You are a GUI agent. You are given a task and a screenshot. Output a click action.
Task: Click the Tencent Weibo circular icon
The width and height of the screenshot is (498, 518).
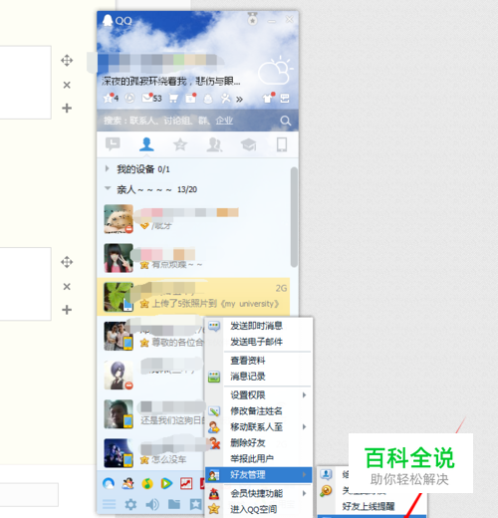(129, 99)
